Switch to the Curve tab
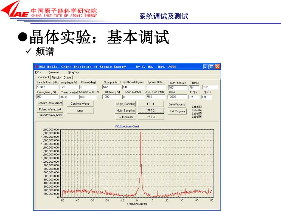The height and width of the screenshot is (211, 281). pos(67,77)
